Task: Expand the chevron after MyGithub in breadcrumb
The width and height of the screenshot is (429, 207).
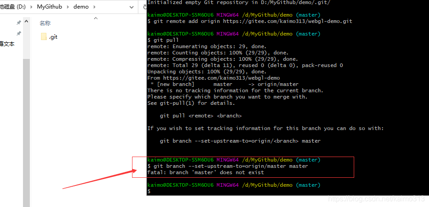Action: tap(68, 7)
